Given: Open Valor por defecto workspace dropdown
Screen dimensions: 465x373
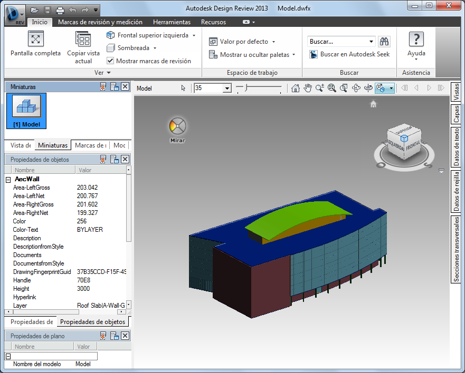Looking at the screenshot, I should coord(273,42).
